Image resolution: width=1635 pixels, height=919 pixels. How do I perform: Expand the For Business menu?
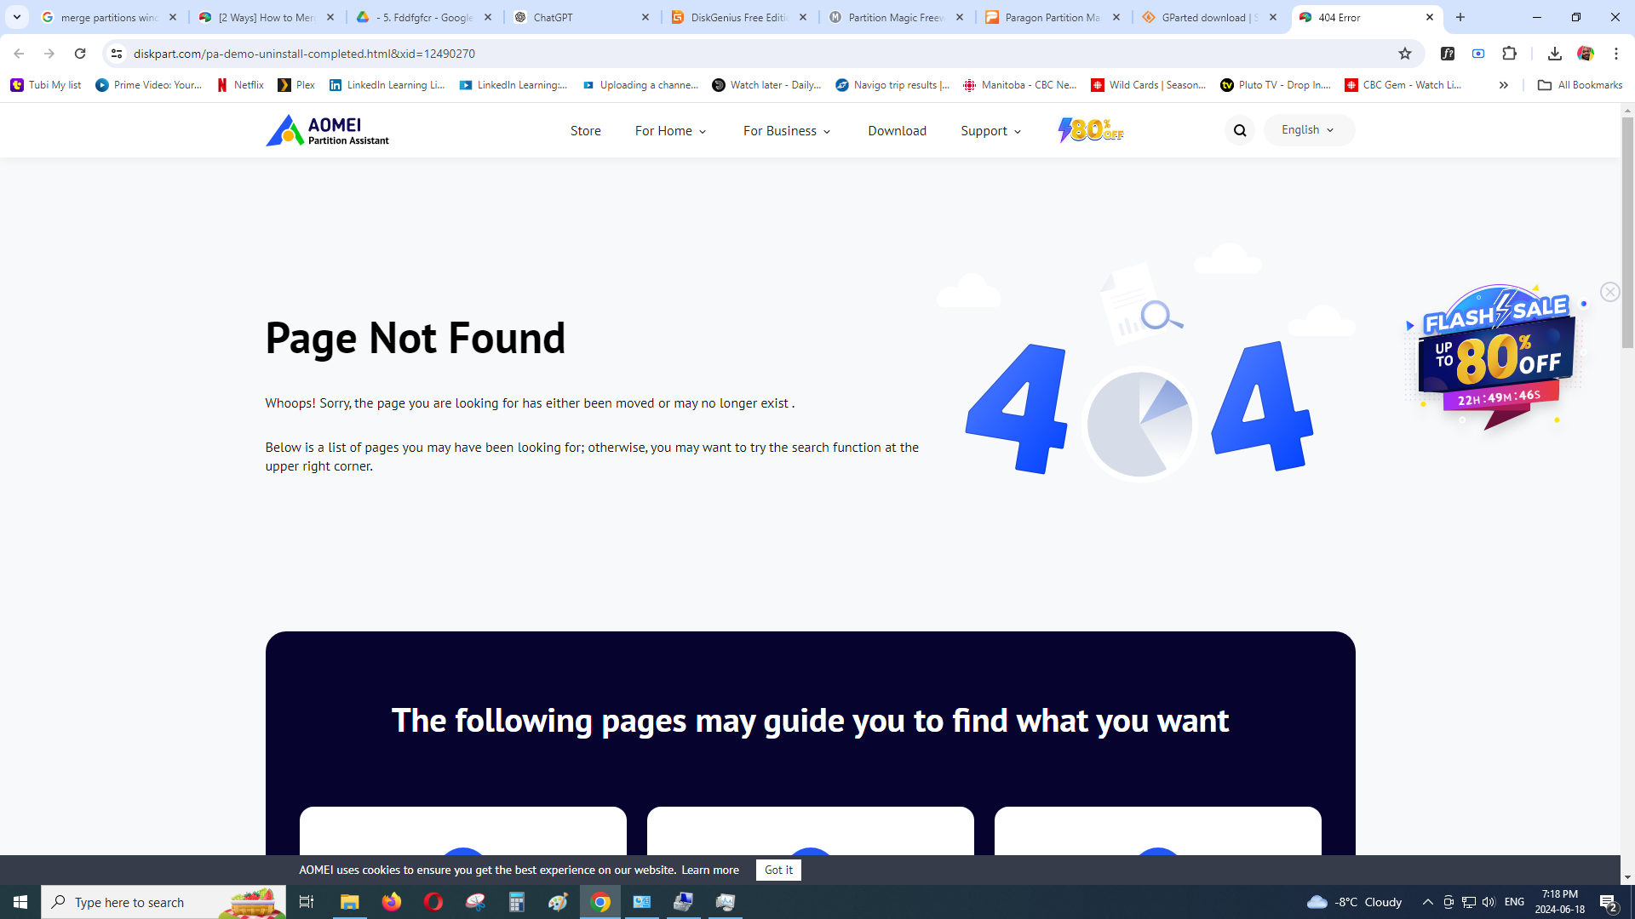[x=786, y=131]
